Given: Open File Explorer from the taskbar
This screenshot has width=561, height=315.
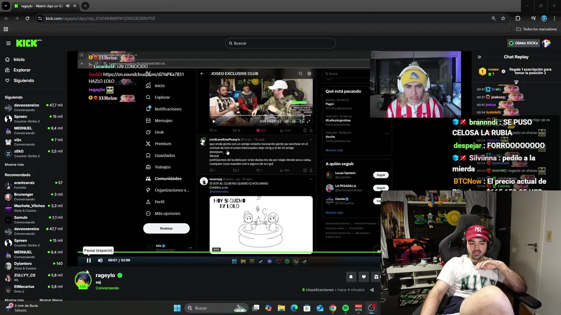Looking at the screenshot, I should [281, 308].
